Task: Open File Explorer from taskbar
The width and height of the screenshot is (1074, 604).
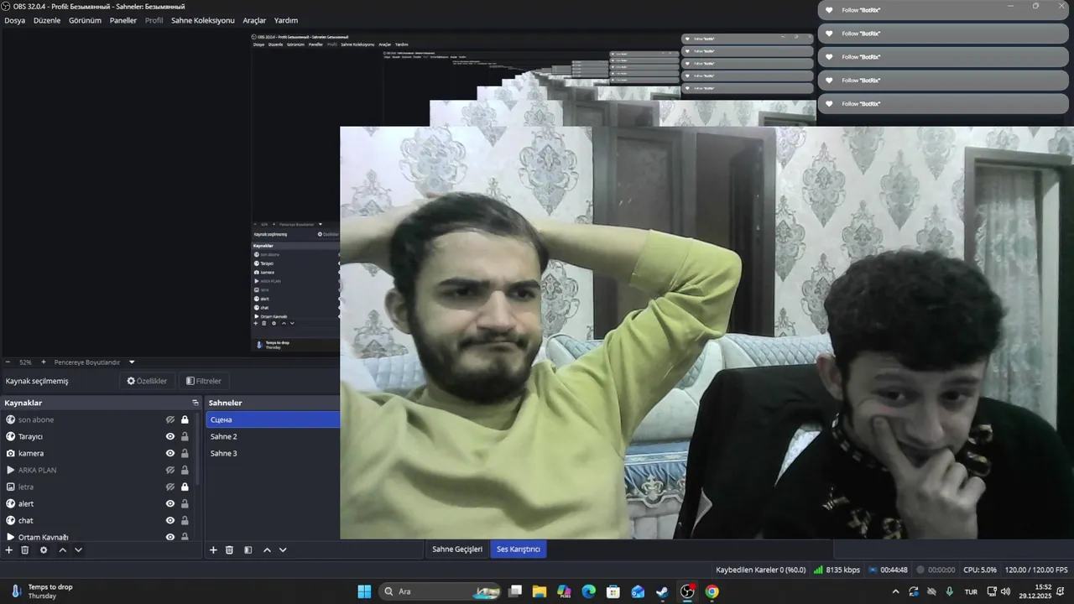Action: (x=540, y=591)
